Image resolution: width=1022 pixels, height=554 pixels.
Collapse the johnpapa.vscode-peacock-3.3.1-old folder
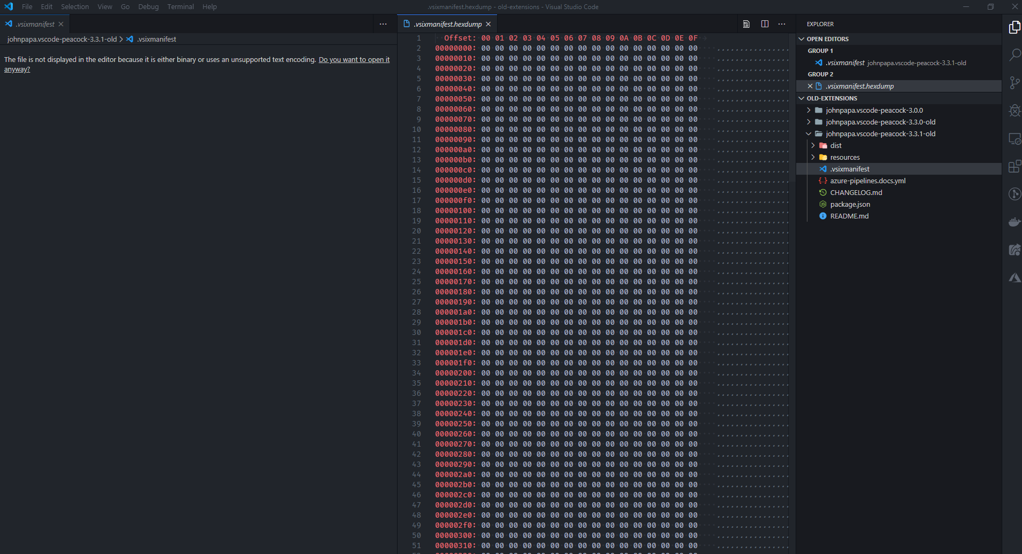810,134
